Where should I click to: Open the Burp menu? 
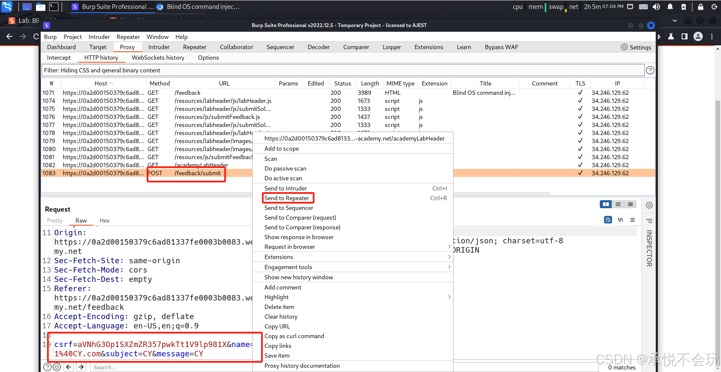coord(50,37)
